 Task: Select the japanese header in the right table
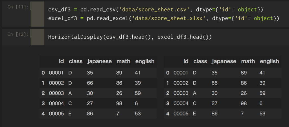pyautogui.click(x=224, y=62)
